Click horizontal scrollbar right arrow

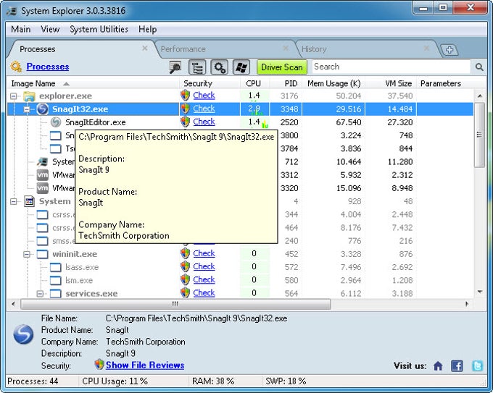coord(467,304)
